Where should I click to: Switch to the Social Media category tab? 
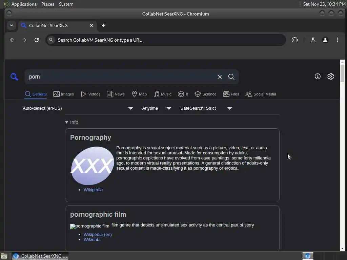tap(261, 94)
